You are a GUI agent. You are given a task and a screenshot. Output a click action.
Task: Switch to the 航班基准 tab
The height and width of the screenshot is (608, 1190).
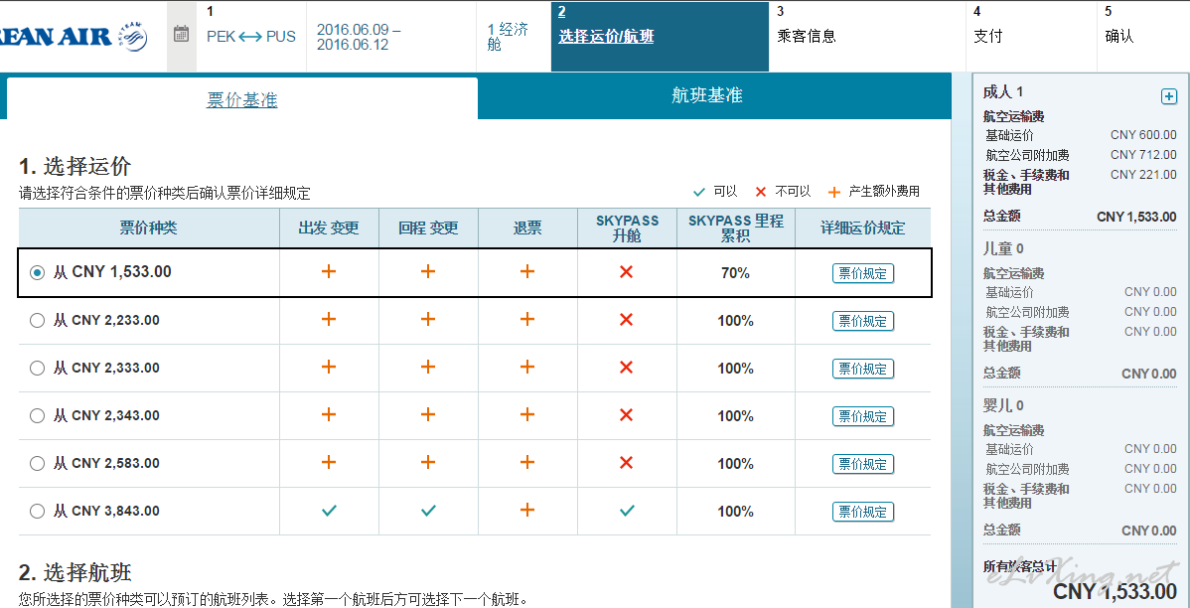[707, 95]
